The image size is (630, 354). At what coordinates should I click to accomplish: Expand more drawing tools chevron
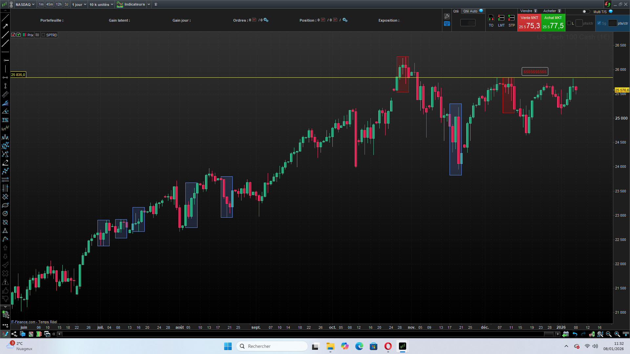pyautogui.click(x=5, y=307)
